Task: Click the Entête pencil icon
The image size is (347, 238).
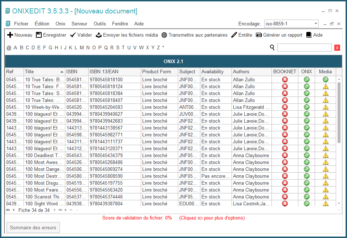Action: tap(234, 35)
